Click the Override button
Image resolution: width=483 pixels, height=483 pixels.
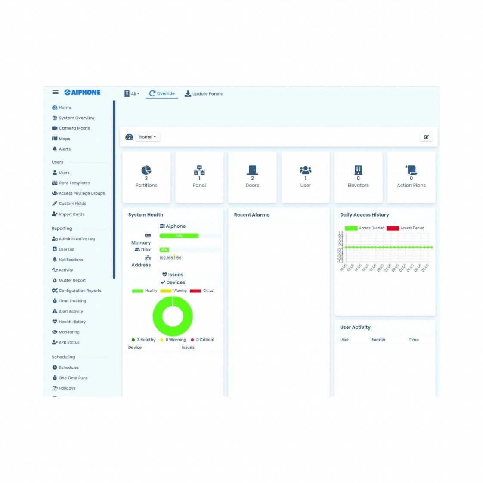tap(162, 93)
